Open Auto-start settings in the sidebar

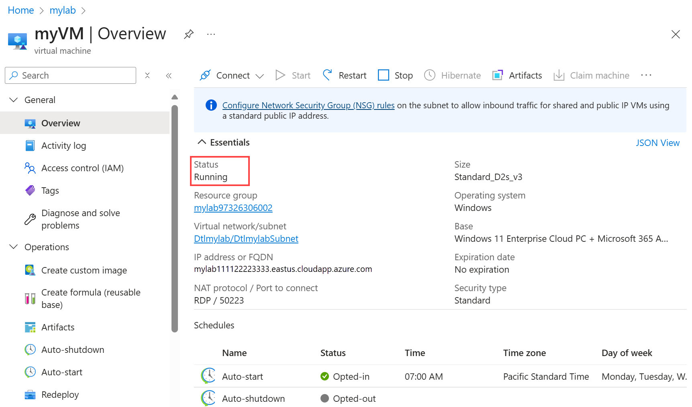click(x=62, y=372)
